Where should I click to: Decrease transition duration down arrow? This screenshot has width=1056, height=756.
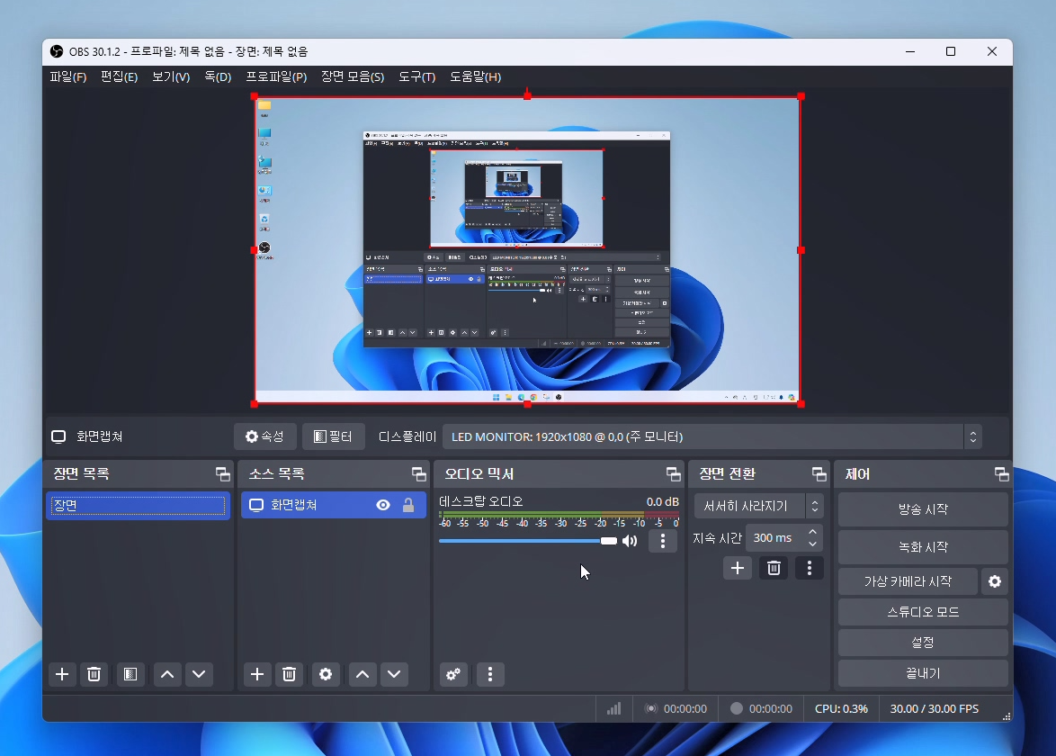pyautogui.click(x=813, y=544)
